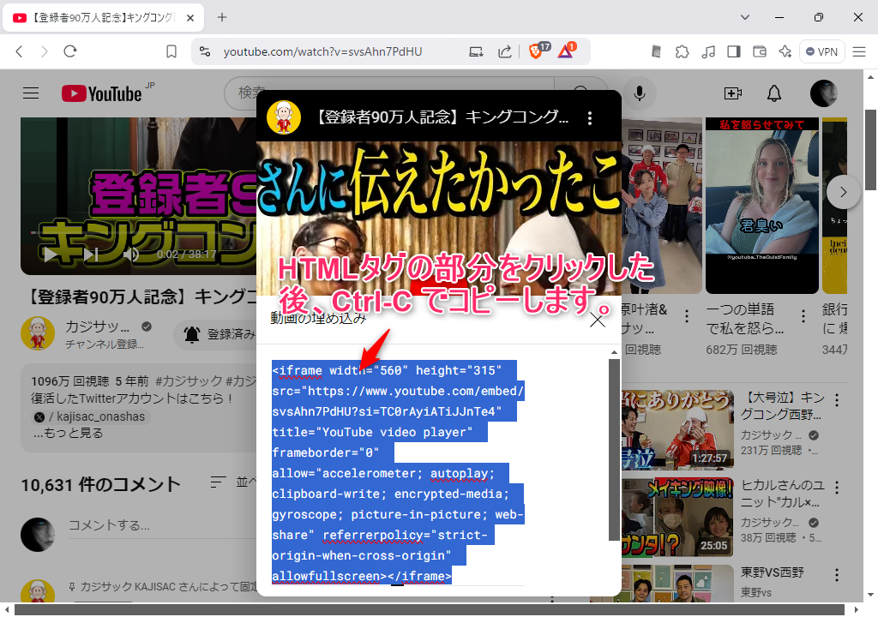Image resolution: width=878 pixels, height=617 pixels.
Task: Close the video embed dialog
Action: (598, 320)
